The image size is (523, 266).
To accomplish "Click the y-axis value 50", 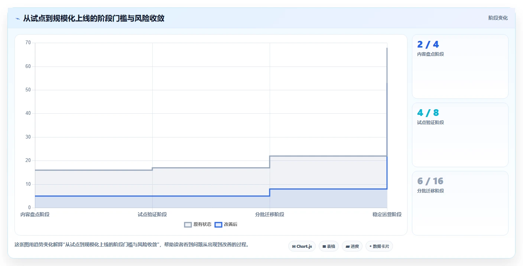I will pos(28,90).
